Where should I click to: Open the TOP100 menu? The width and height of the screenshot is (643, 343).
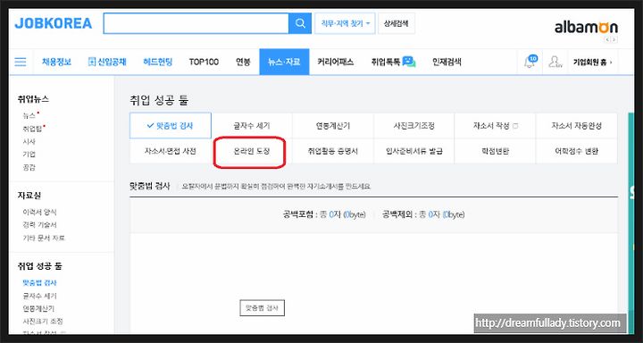204,62
